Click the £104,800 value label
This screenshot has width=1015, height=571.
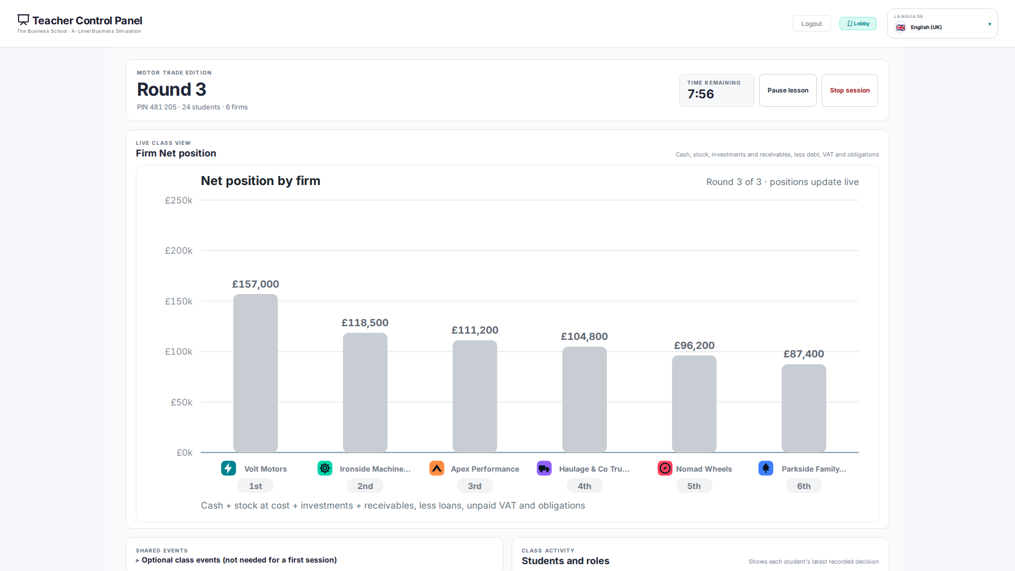(585, 336)
